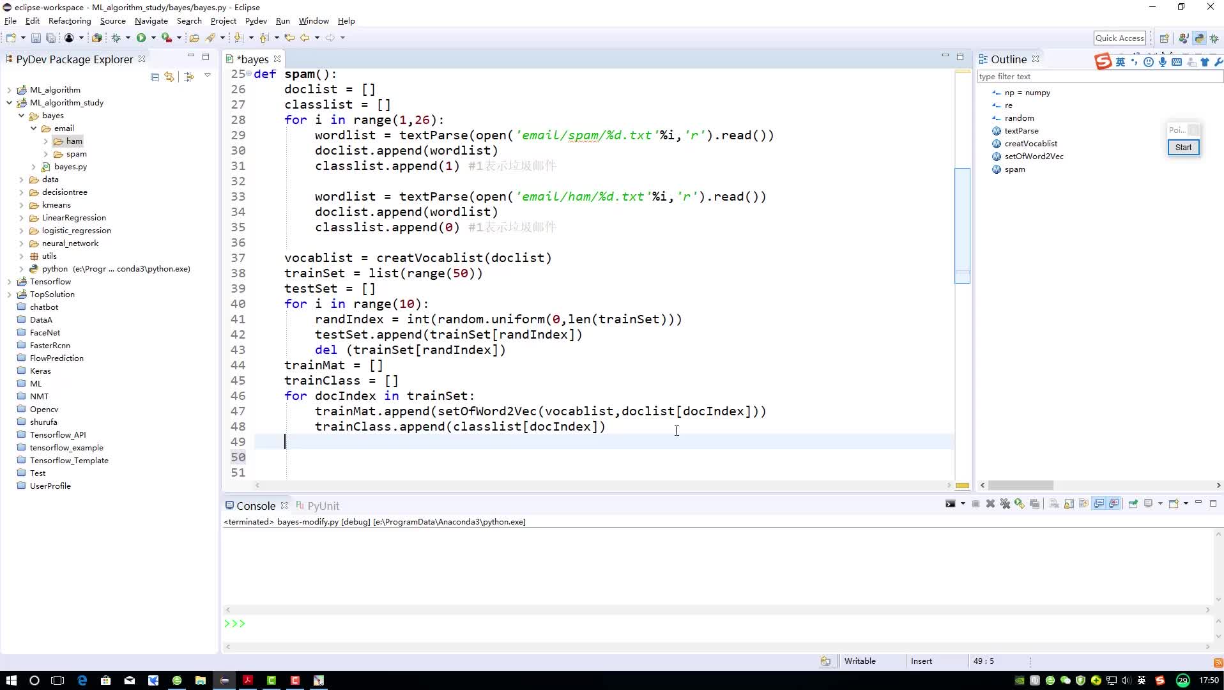Click Remove All Terminated Launches icon

click(1005, 504)
